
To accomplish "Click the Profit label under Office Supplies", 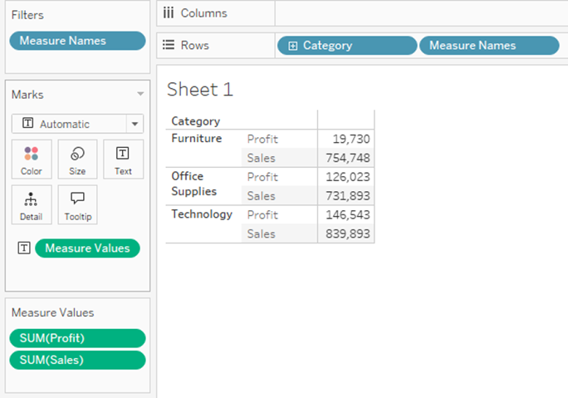I will tap(262, 177).
